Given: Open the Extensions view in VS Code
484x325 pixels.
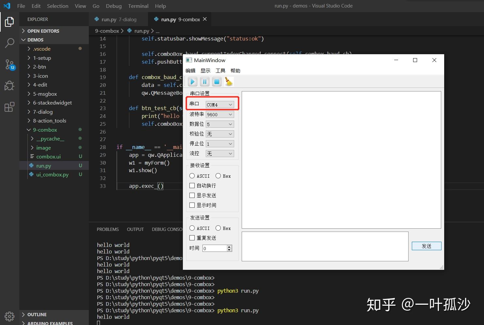Looking at the screenshot, I should pos(9,106).
